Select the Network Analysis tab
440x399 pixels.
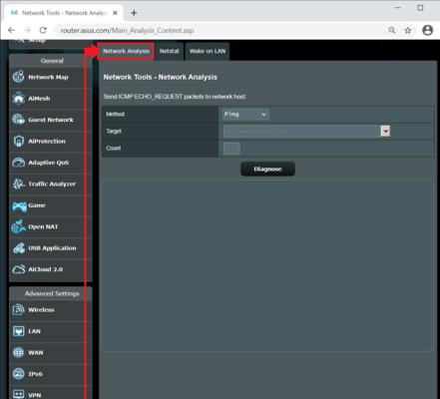(126, 51)
